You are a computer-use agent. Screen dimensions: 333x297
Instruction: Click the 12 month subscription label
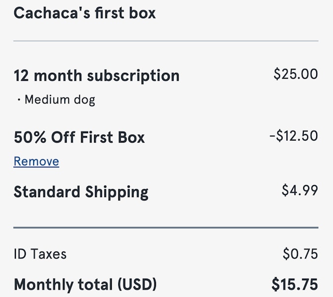pyautogui.click(x=96, y=76)
